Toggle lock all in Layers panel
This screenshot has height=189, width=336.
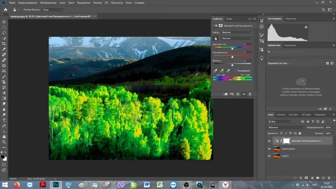(x=300, y=133)
